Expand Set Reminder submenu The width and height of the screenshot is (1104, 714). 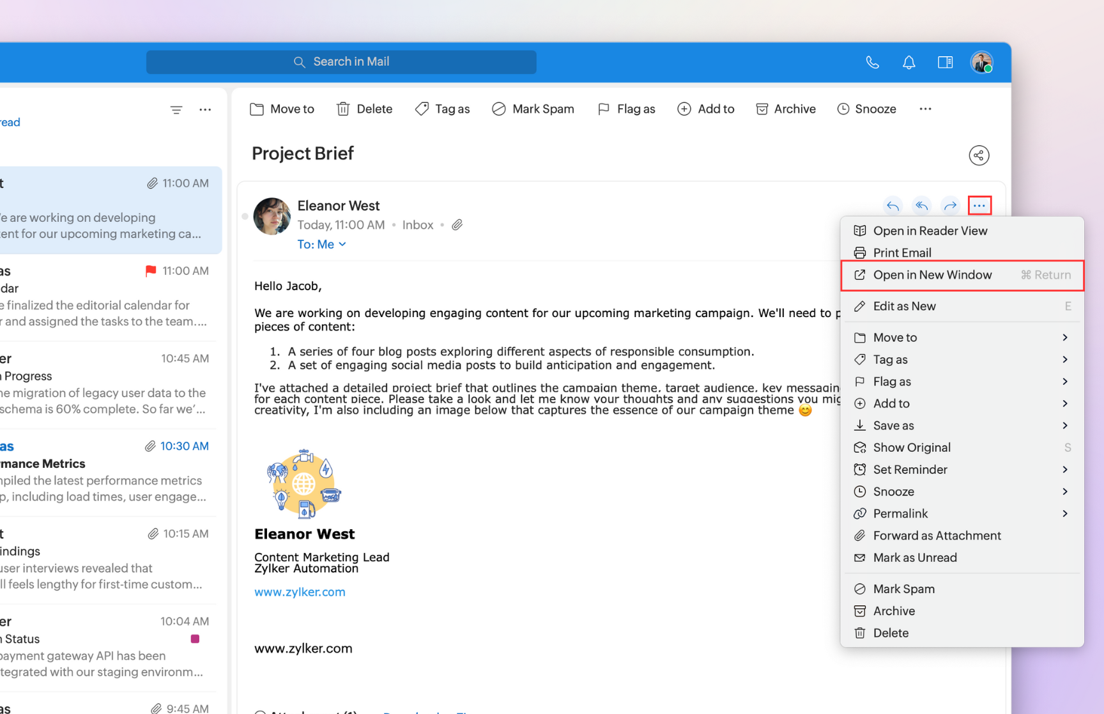962,470
